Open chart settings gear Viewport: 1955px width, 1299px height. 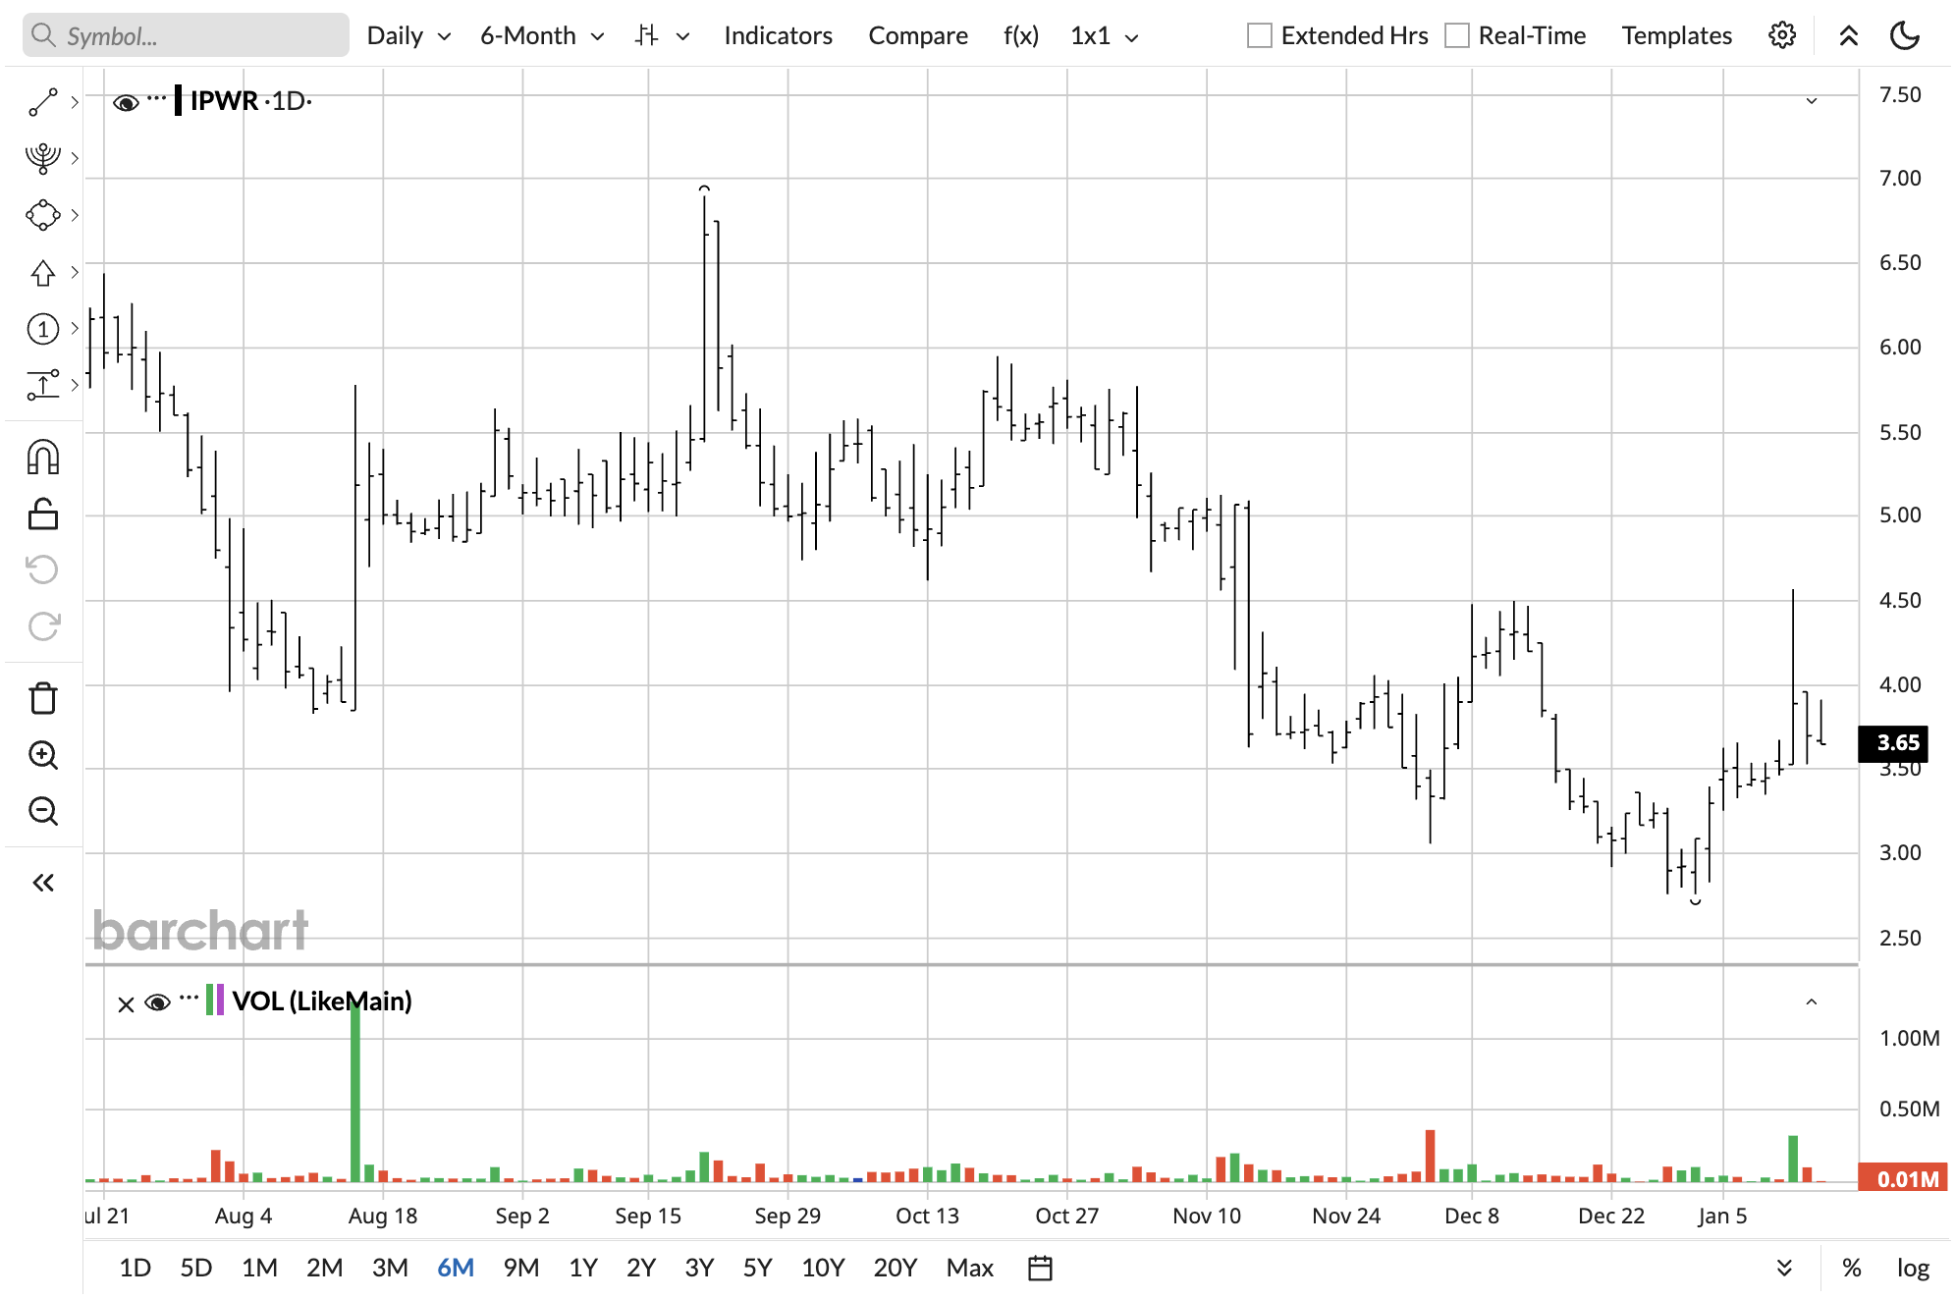pos(1781,36)
